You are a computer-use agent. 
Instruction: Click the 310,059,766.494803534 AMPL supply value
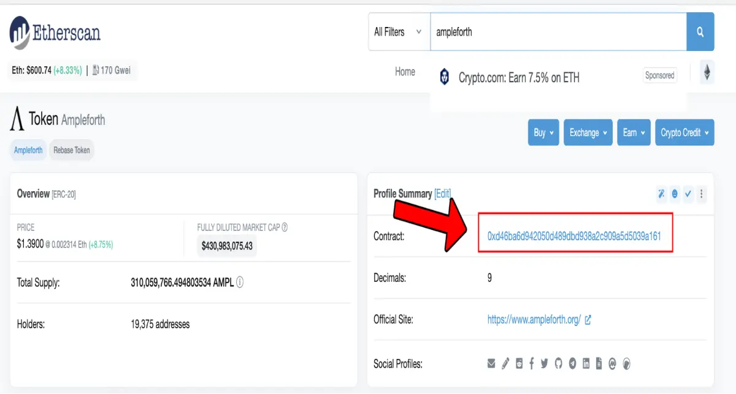click(x=182, y=282)
